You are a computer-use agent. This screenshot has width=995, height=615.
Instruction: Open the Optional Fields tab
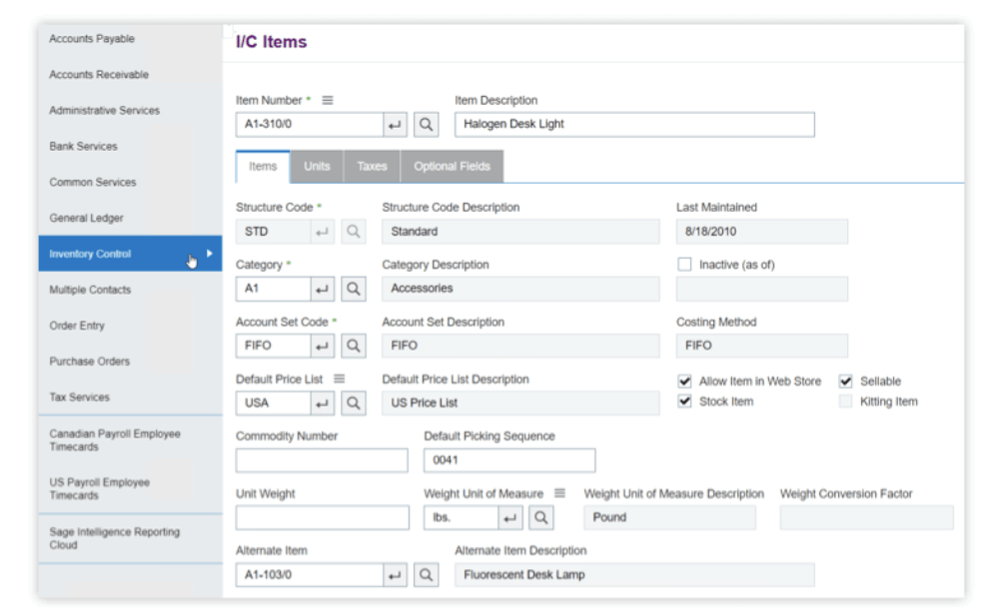pyautogui.click(x=452, y=167)
